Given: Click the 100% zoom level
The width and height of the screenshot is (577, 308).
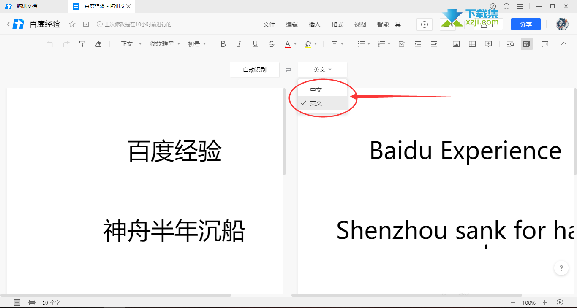Looking at the screenshot, I should tap(529, 303).
